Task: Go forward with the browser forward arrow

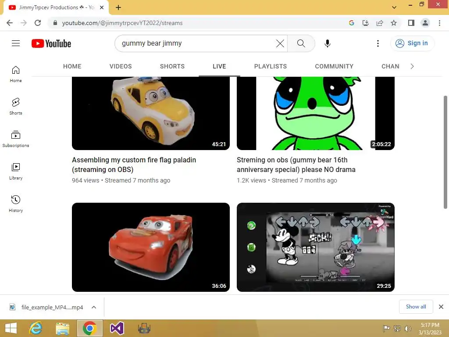Action: 24,23
